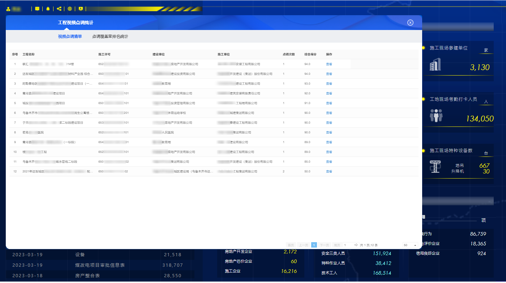Screen dimensions: 506x283
Task: Open the message chat bubble icon
Action: [37, 9]
